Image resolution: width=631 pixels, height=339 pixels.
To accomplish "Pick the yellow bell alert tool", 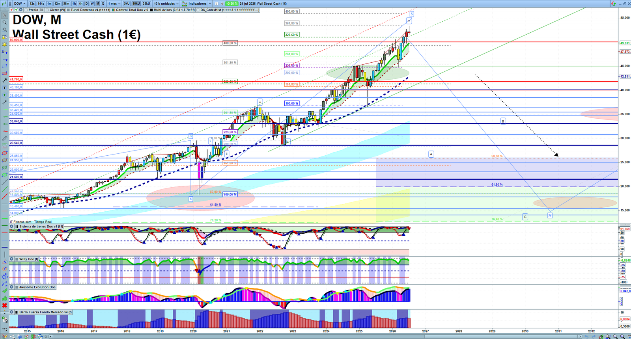I will coord(4,45).
